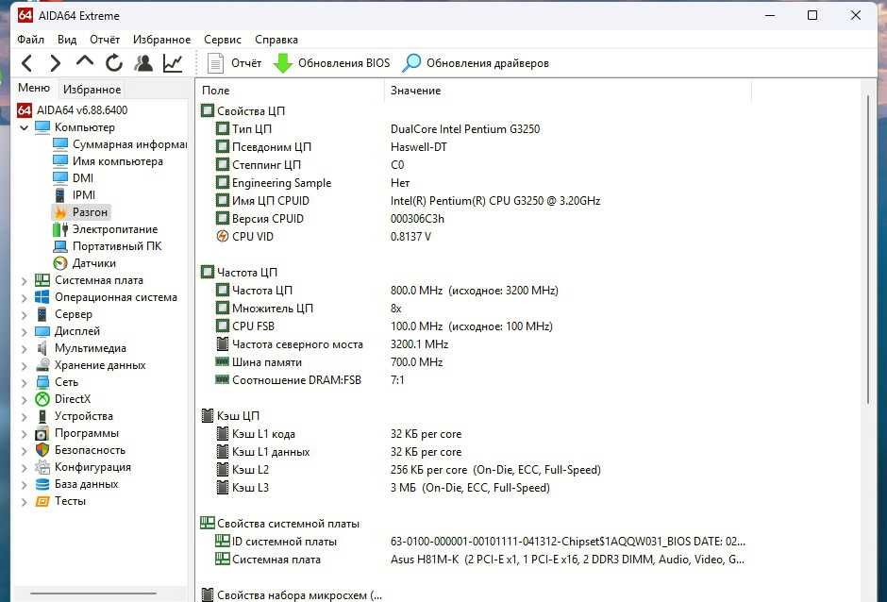887x602 pixels.
Task: Click the Сеть network icon
Action: coord(42,382)
